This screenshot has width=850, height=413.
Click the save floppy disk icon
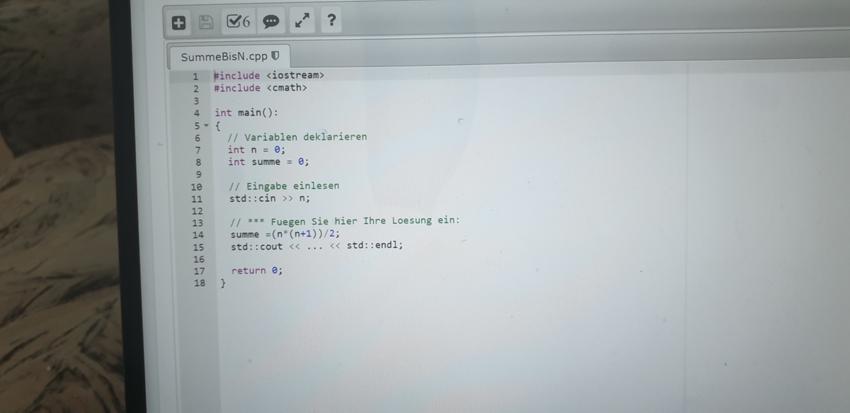tap(206, 23)
